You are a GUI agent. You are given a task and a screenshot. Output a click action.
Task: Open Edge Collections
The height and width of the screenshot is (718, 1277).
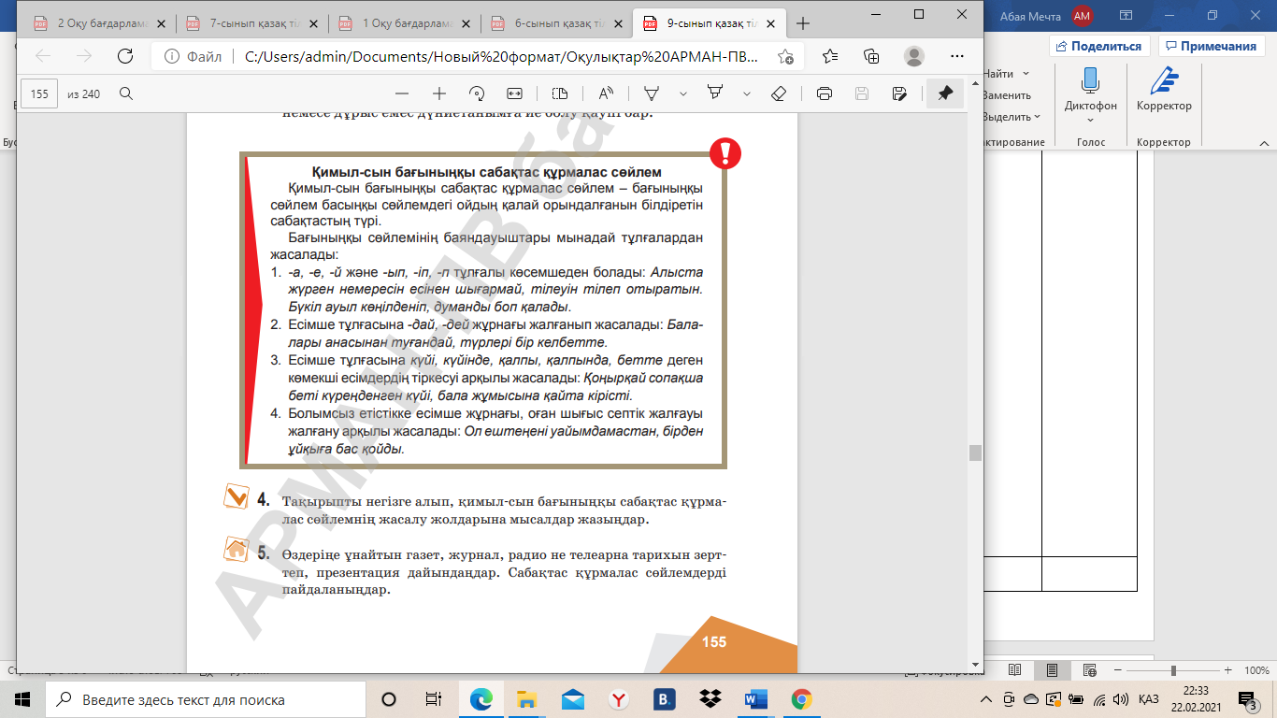[871, 55]
